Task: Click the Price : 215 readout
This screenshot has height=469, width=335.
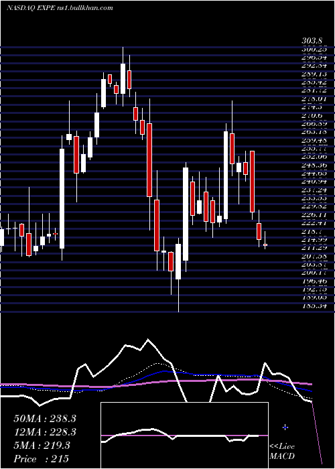Action: point(42,459)
